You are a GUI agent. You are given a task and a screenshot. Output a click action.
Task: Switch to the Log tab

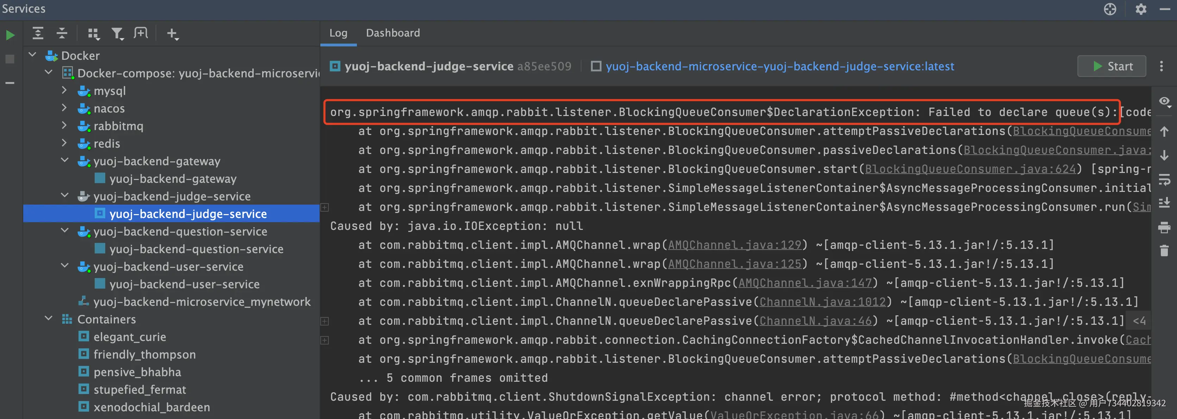tap(338, 33)
